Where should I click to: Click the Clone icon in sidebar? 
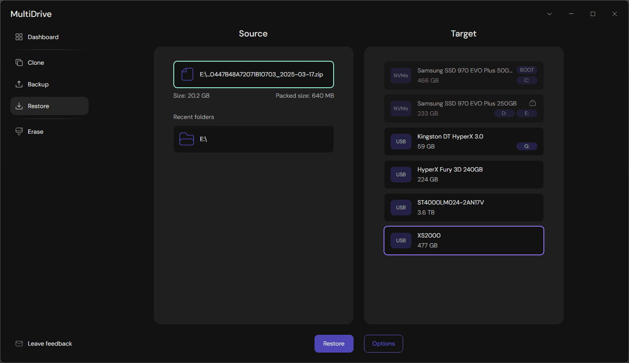tap(19, 63)
